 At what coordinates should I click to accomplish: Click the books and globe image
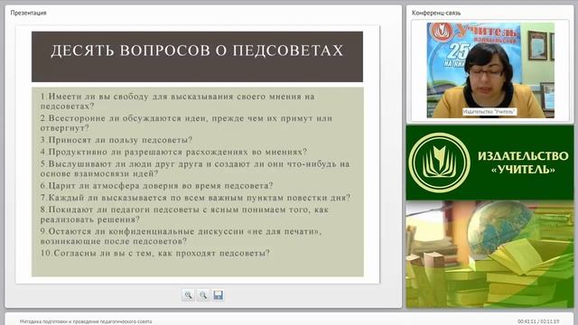[x=489, y=255]
